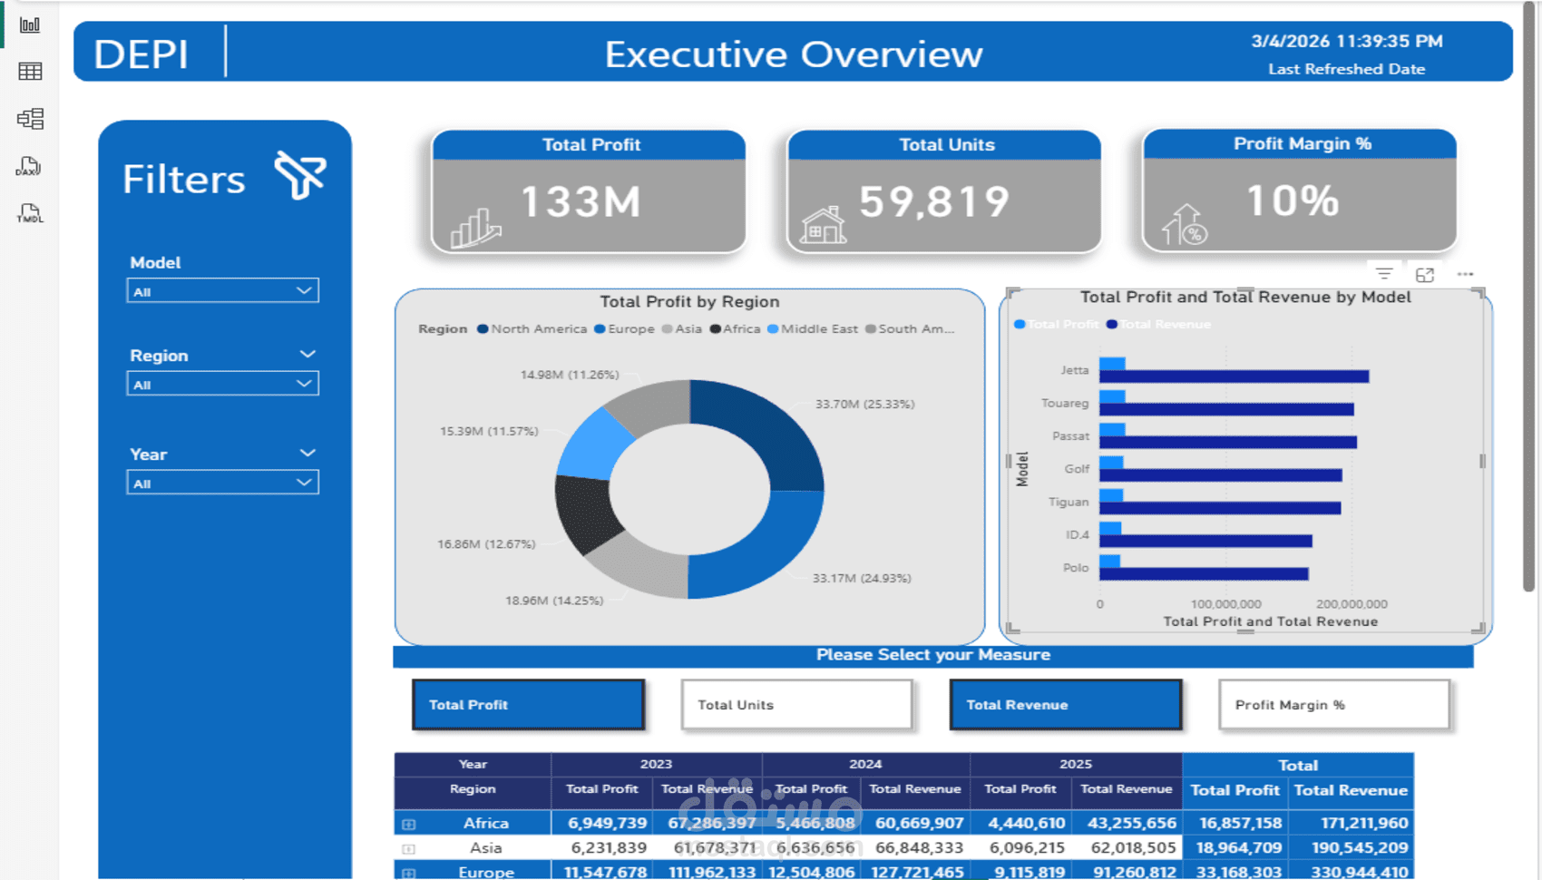The image size is (1542, 880).
Task: Open the Model slicer dropdown
Action: [x=222, y=291]
